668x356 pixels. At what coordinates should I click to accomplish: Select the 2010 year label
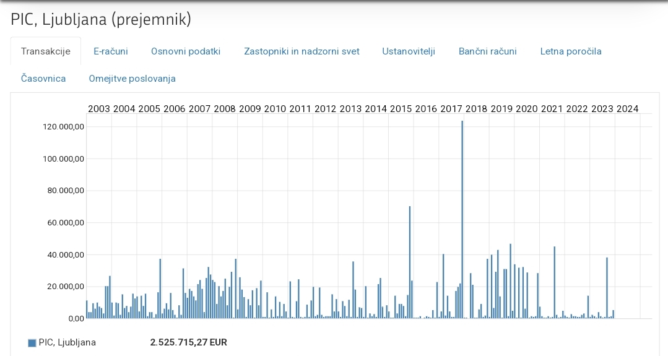point(275,109)
